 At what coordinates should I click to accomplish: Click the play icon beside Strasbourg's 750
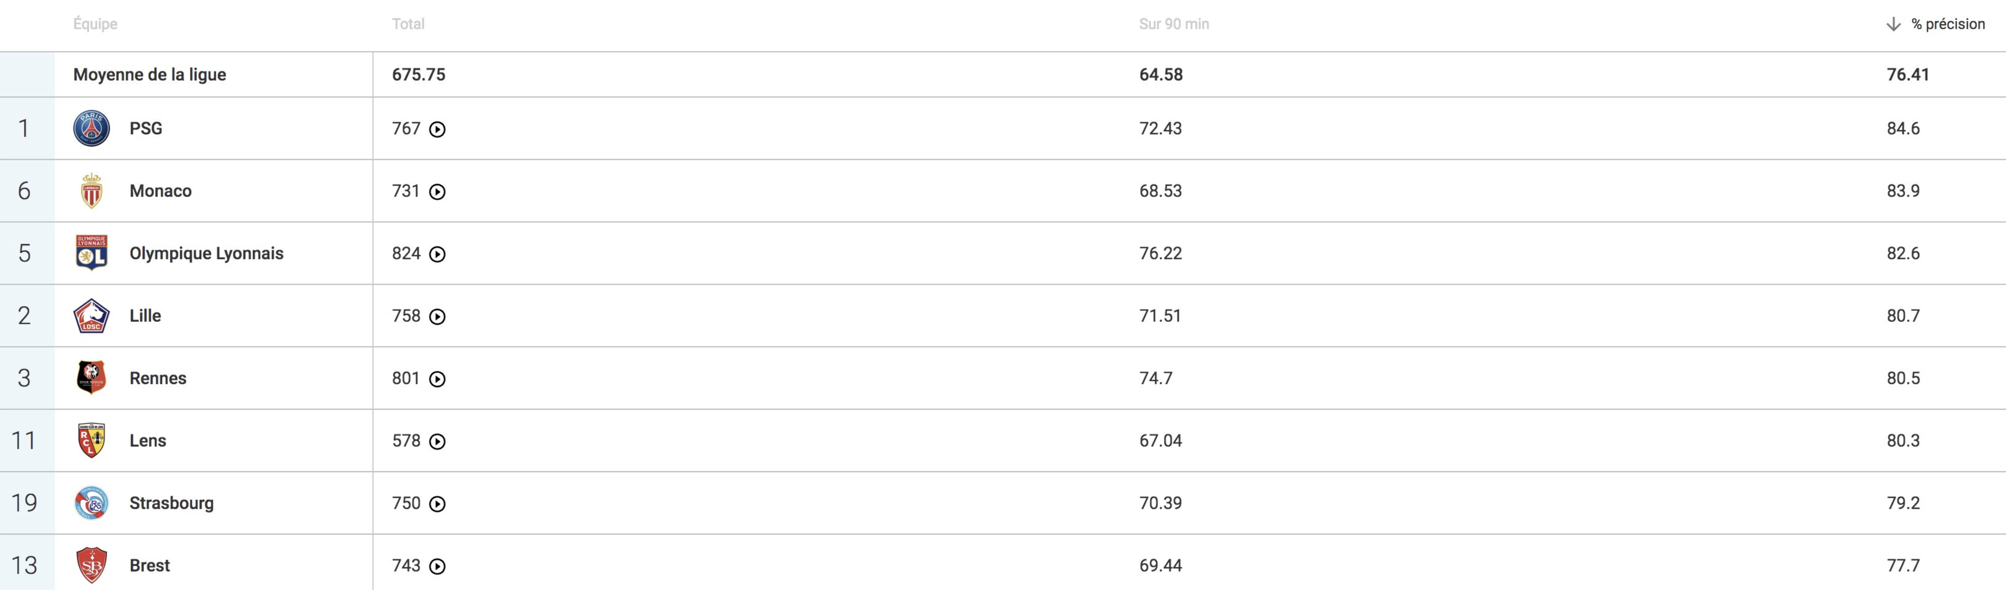438,504
